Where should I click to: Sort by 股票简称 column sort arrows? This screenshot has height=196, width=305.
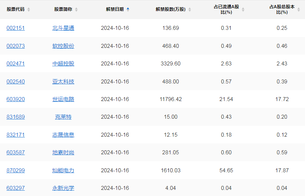[76, 9]
